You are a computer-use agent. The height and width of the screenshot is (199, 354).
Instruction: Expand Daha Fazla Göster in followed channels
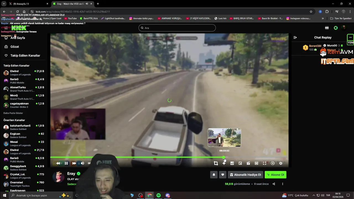13,113
